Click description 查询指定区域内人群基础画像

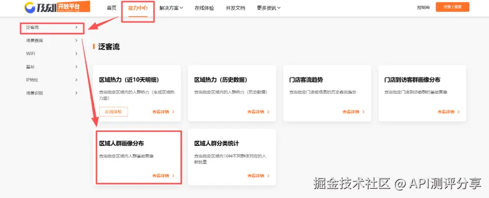pyautogui.click(x=126, y=156)
